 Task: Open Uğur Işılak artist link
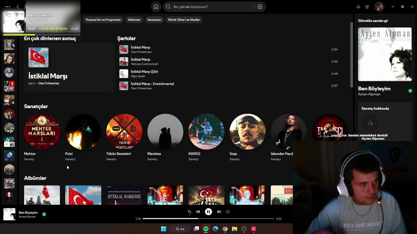click(x=138, y=76)
